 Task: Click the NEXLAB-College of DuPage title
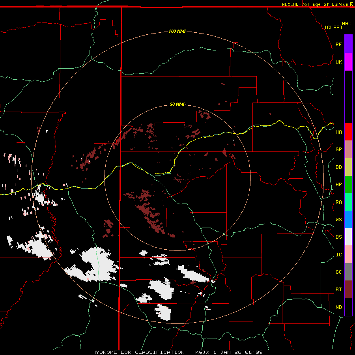click(315, 4)
